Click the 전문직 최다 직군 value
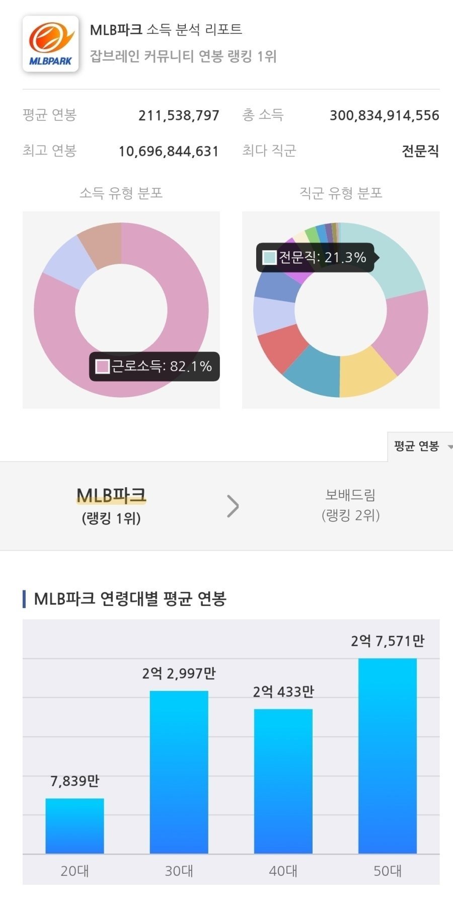This screenshot has height=910, width=453. click(x=420, y=151)
